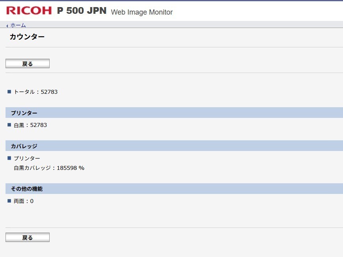The height and width of the screenshot is (257, 343).
Task: Click the RICOH logo
Action: (29, 11)
